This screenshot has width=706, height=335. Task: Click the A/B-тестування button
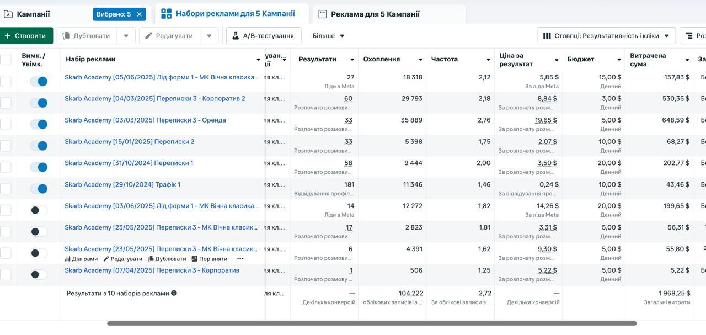coord(264,36)
